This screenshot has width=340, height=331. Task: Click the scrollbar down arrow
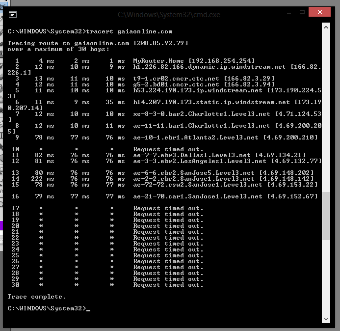click(326, 319)
